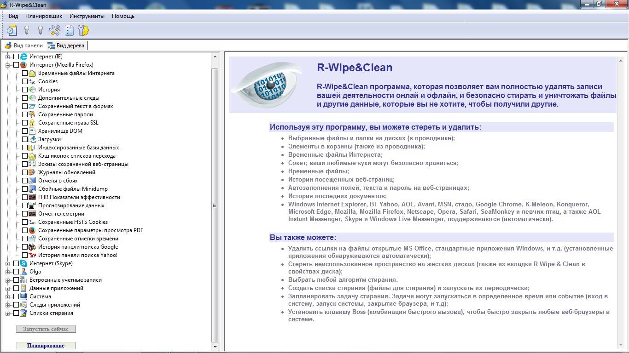
Task: Open the Инструменты menu
Action: [x=87, y=16]
